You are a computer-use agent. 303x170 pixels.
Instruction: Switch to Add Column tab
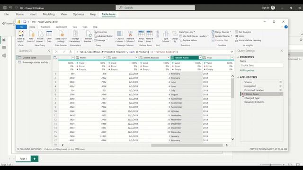[x=61, y=27]
